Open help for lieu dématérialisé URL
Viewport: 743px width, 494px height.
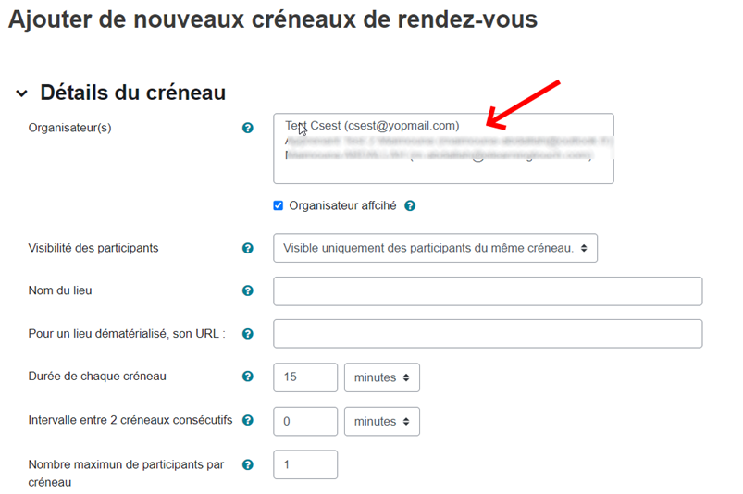coord(247,334)
